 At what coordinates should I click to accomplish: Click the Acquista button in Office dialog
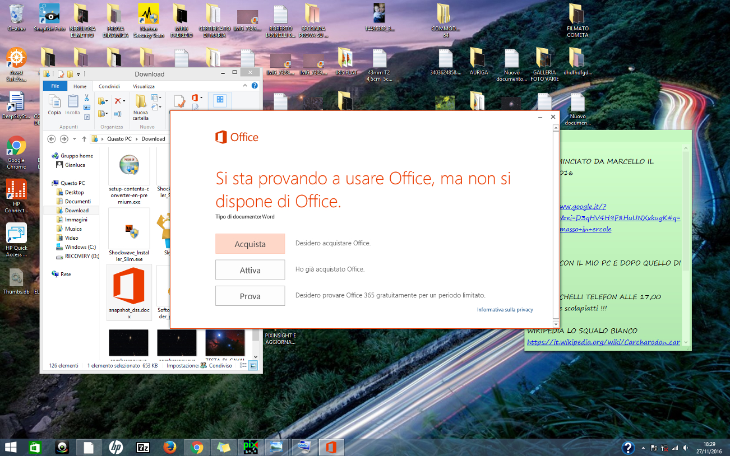pos(250,244)
